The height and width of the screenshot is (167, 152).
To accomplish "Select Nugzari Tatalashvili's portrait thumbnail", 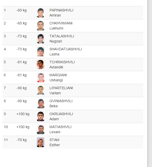I will pyautogui.click(x=41, y=39).
